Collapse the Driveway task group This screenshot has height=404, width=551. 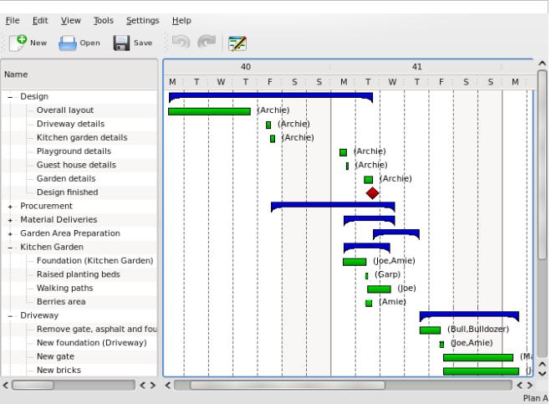11,316
